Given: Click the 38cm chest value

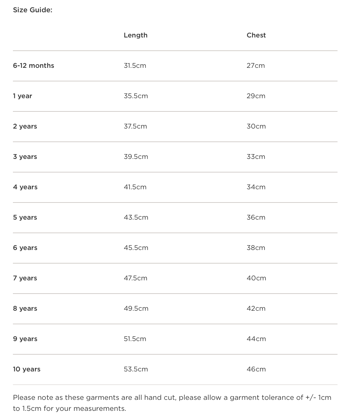Looking at the screenshot, I should click(256, 248).
